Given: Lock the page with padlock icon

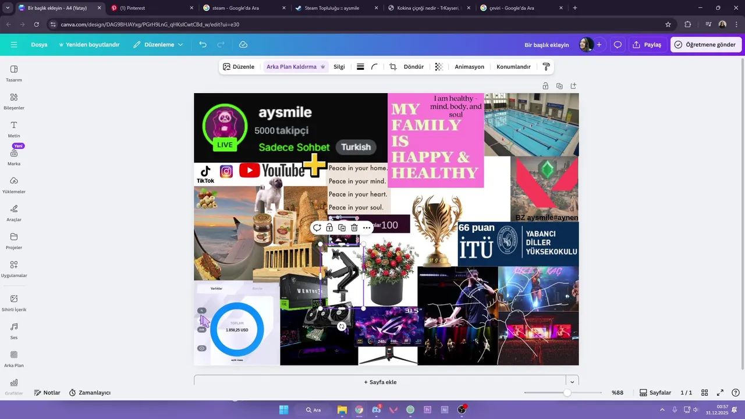Looking at the screenshot, I should tap(545, 86).
